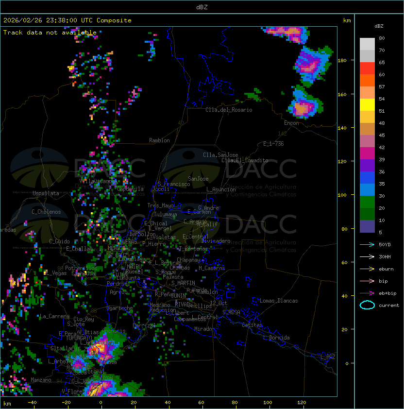Click the 'Agrelo' map label
Image resolution: width=404 pixels, height=409 pixels.
118,292
